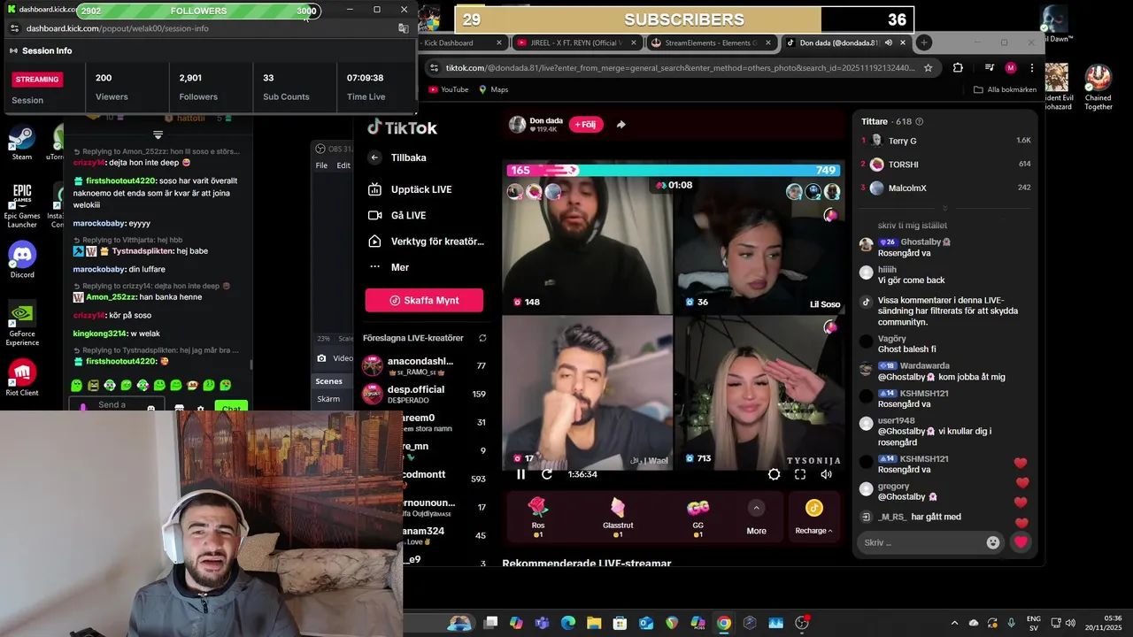Image resolution: width=1133 pixels, height=637 pixels.
Task: Open Discord desktop shortcut
Action: click(22, 259)
